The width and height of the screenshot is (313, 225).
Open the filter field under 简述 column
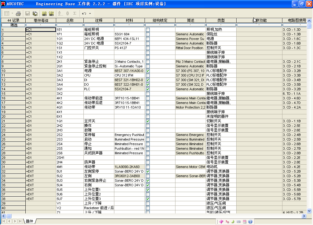coord(190,25)
